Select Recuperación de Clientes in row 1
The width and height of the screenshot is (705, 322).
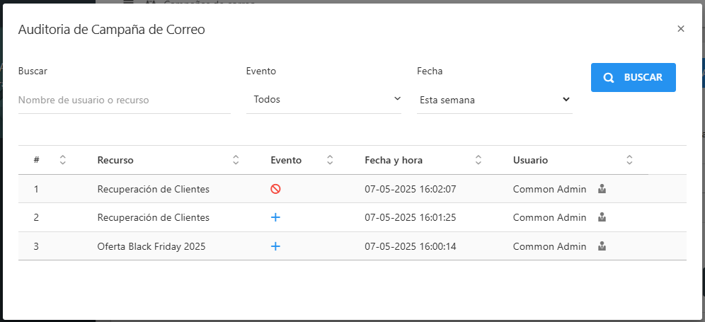click(153, 189)
